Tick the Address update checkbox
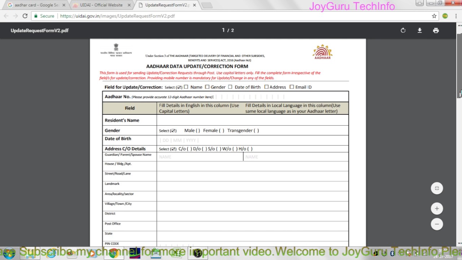Image resolution: width=462 pixels, height=260 pixels. coord(266,87)
